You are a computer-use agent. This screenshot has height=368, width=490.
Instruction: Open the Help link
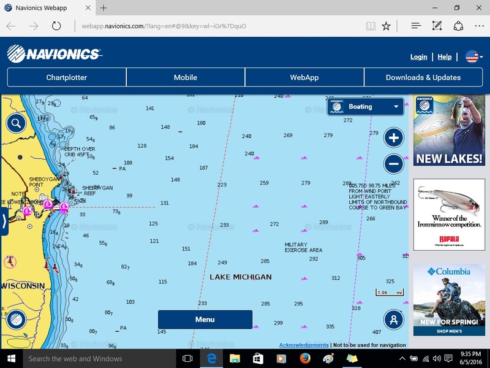click(445, 56)
